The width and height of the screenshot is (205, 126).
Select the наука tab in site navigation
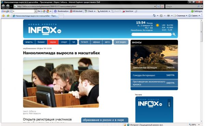(53, 42)
